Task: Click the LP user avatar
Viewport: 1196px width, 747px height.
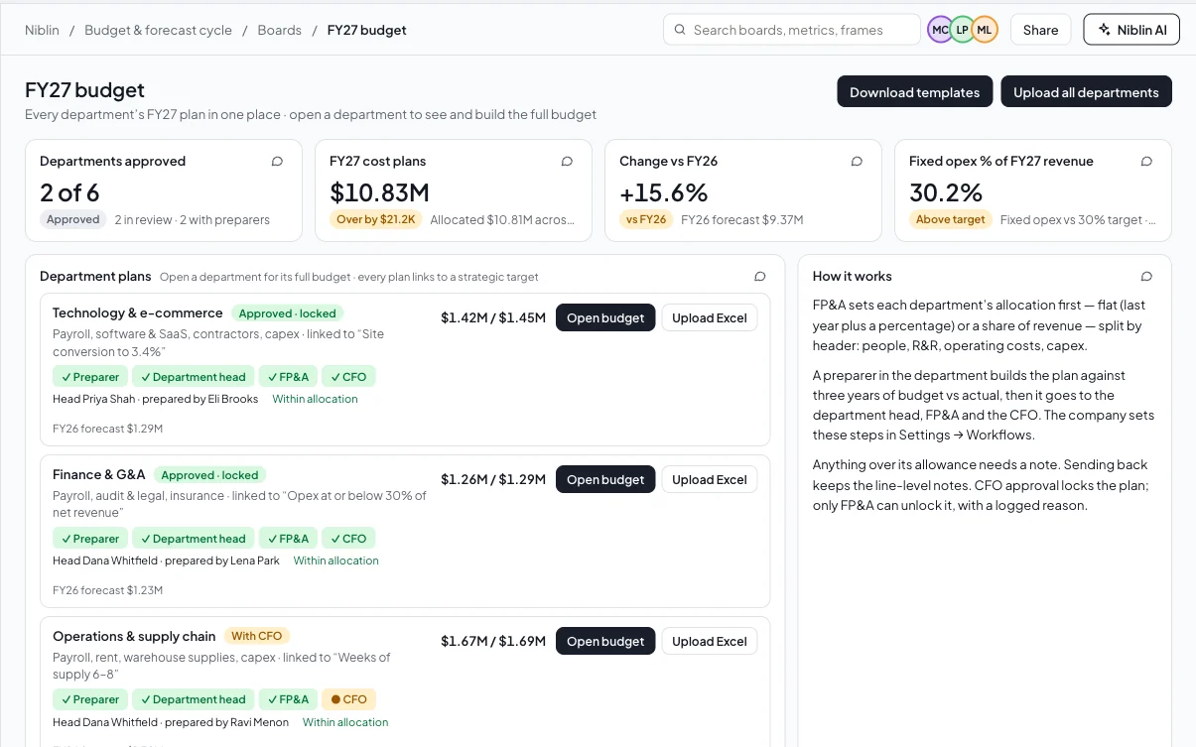Action: 962,30
